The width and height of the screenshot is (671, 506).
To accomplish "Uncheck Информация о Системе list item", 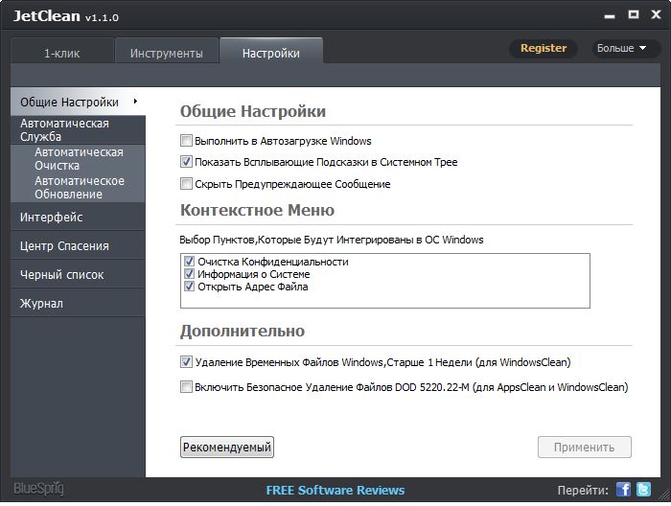I will point(190,274).
